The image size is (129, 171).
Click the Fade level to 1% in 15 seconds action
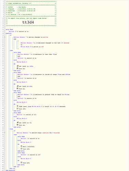point(42,106)
